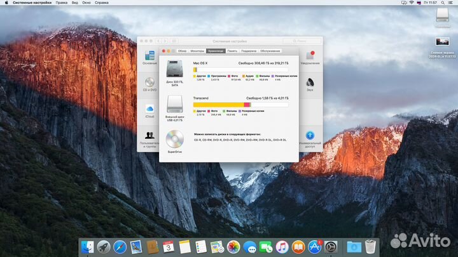Open Contacts from the Dock

152,247
